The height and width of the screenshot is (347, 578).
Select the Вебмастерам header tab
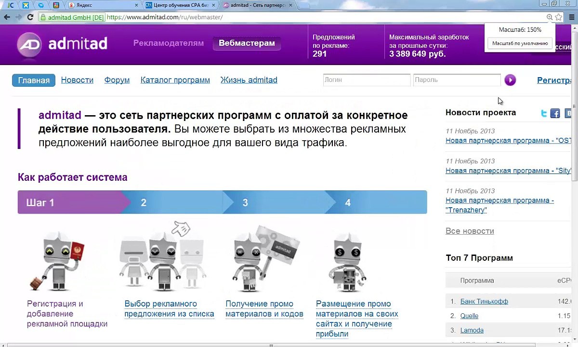247,43
